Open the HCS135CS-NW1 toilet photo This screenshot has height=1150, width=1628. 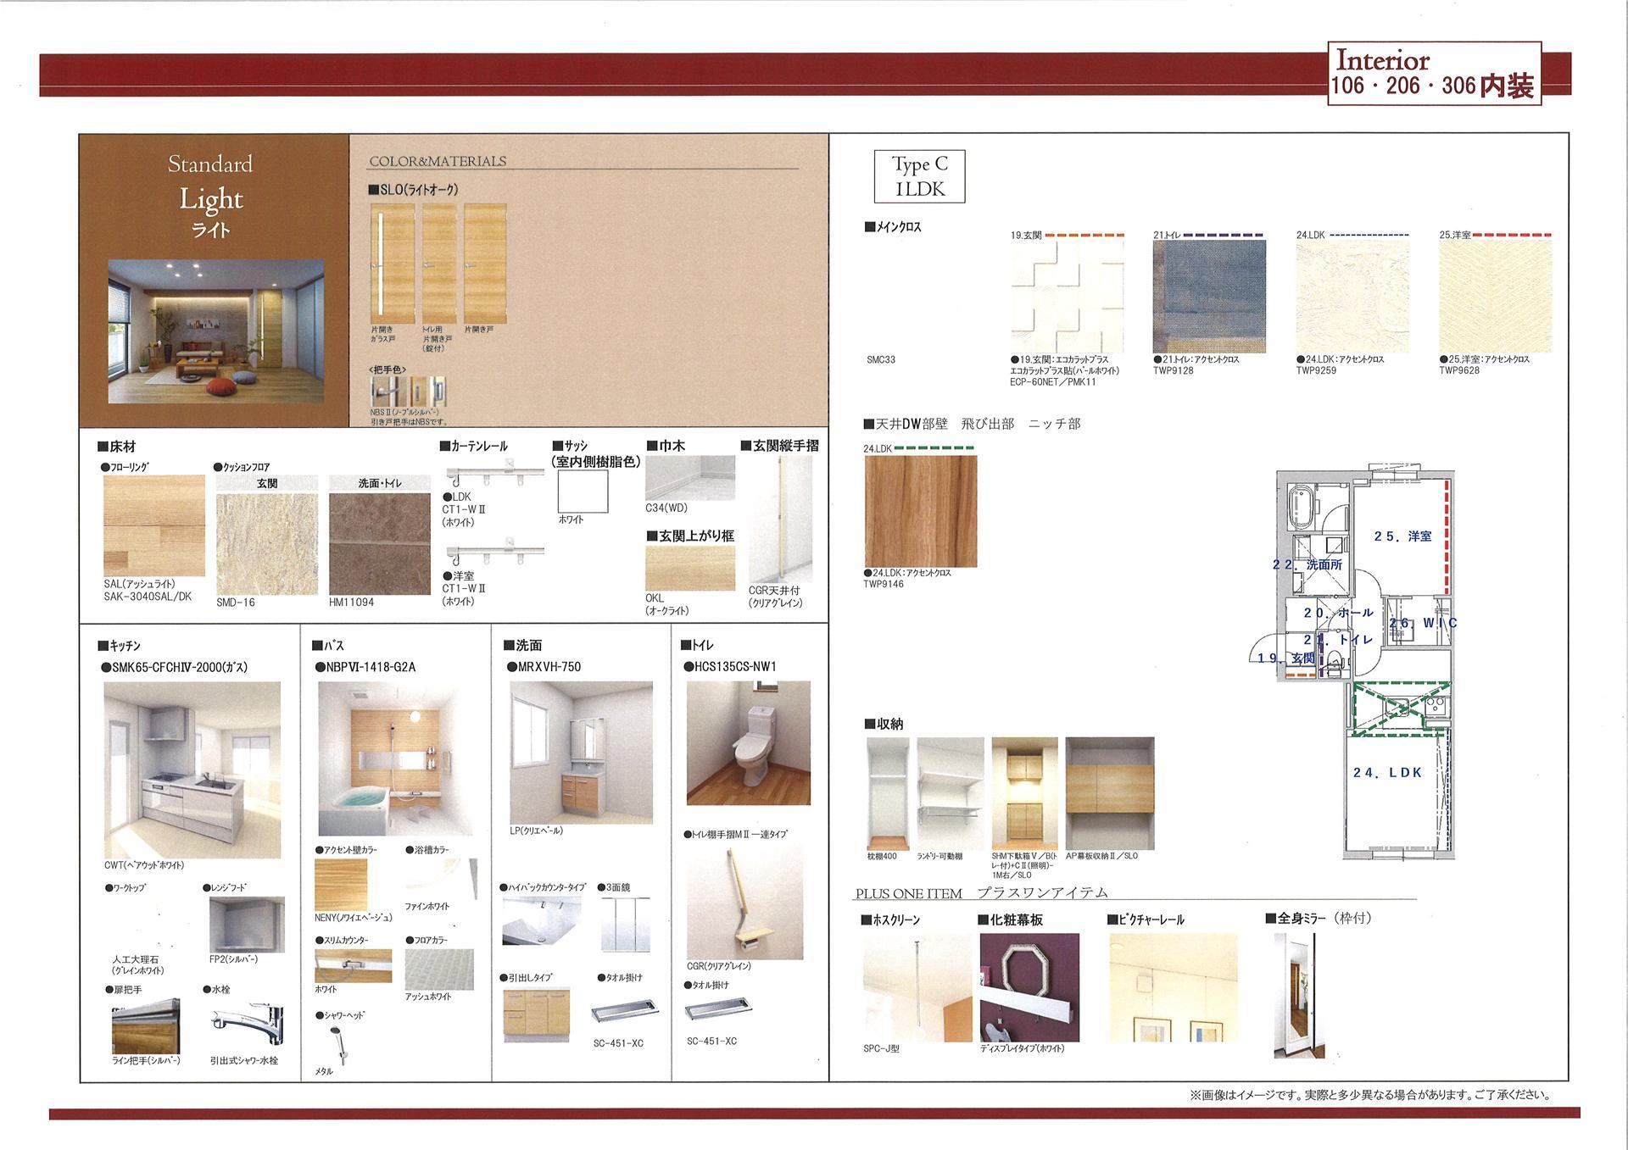coord(748,742)
